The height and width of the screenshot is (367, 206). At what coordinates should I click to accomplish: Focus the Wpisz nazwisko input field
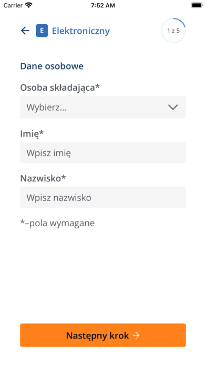pos(103,197)
